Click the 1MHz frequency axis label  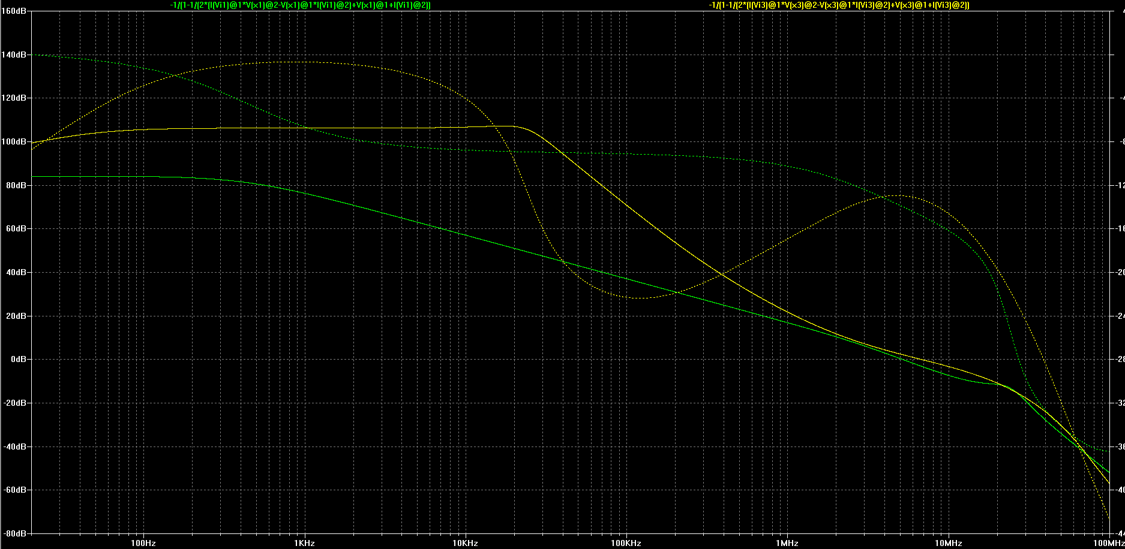pos(787,543)
